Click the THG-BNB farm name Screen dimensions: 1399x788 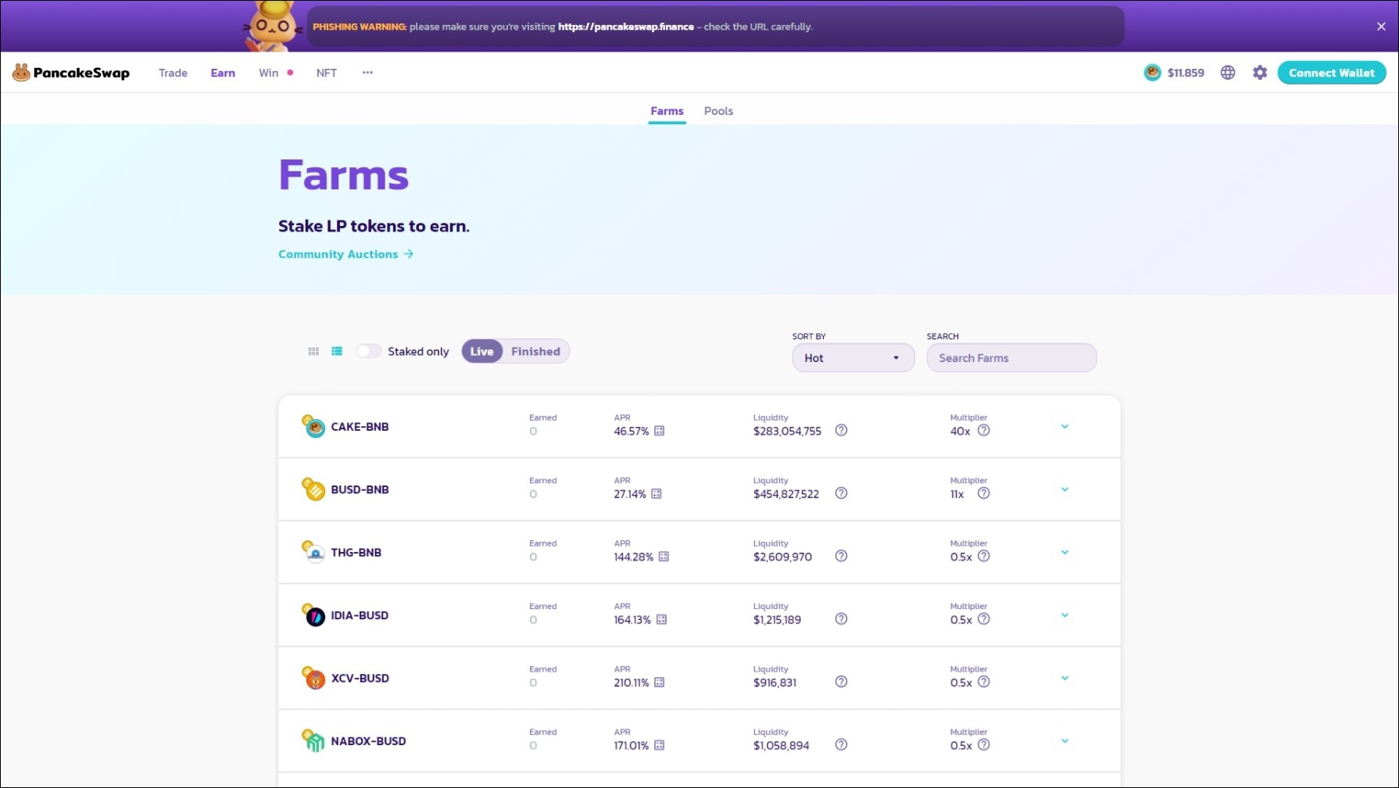356,553
